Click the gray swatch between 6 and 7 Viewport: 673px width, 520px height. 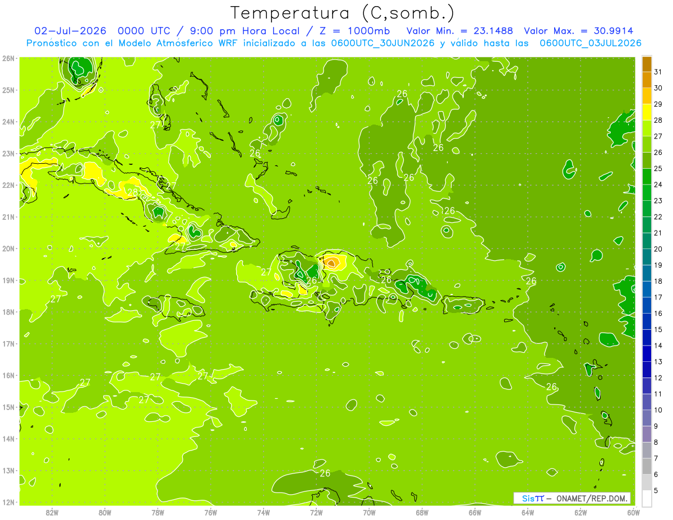pyautogui.click(x=647, y=466)
